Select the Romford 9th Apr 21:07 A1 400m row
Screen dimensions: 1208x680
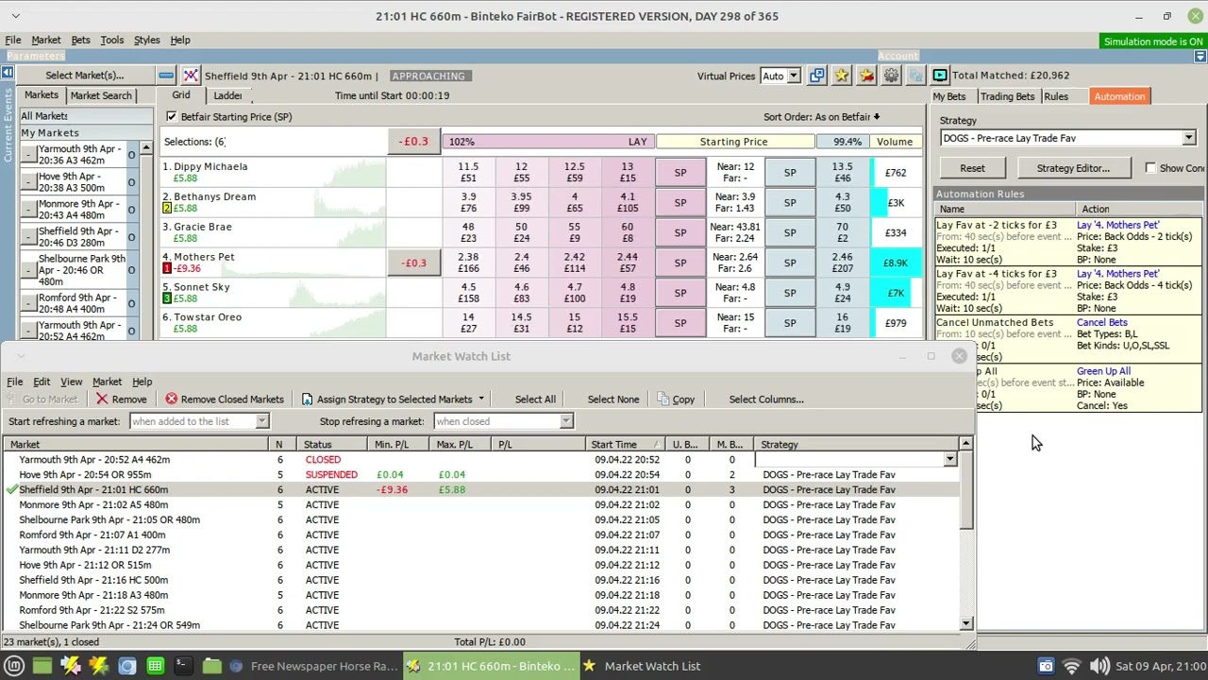(481, 535)
